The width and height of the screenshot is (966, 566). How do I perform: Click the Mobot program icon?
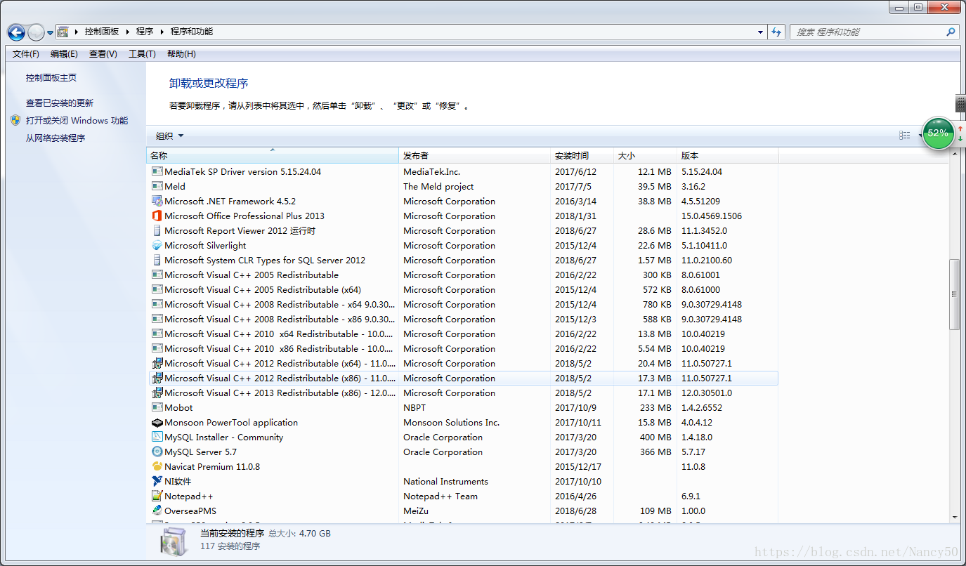pos(157,407)
